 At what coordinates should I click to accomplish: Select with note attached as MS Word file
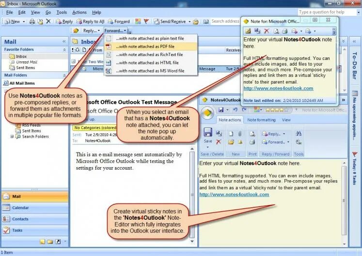click(x=151, y=71)
